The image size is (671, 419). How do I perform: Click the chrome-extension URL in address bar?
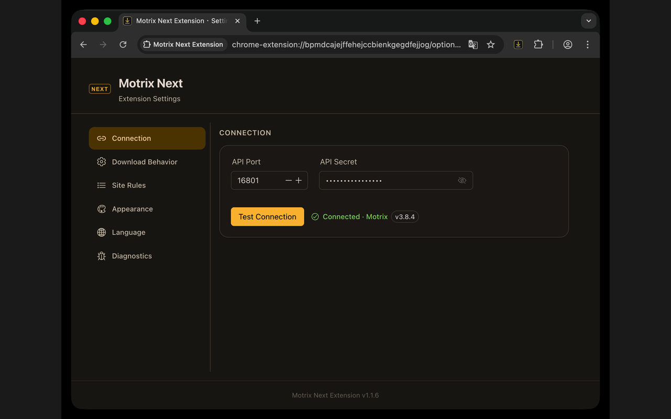click(347, 45)
